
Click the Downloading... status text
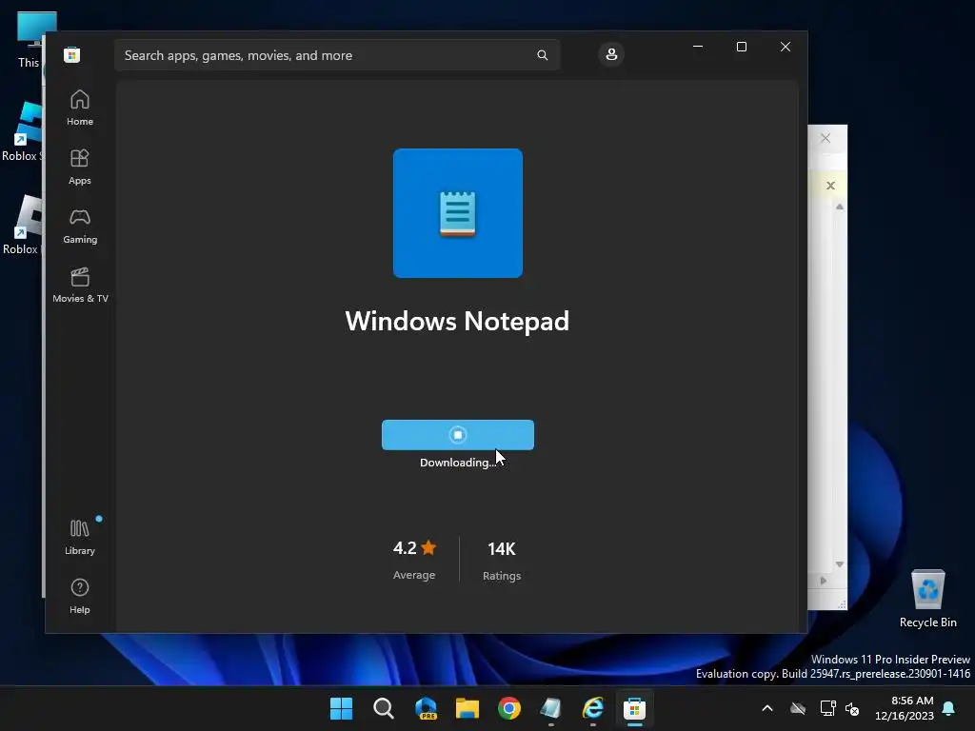pos(458,463)
